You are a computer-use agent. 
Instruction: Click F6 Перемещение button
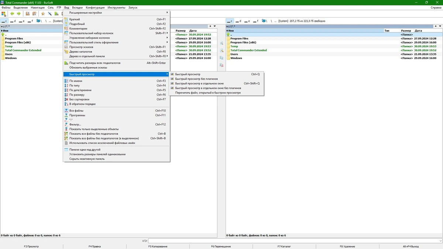221,246
